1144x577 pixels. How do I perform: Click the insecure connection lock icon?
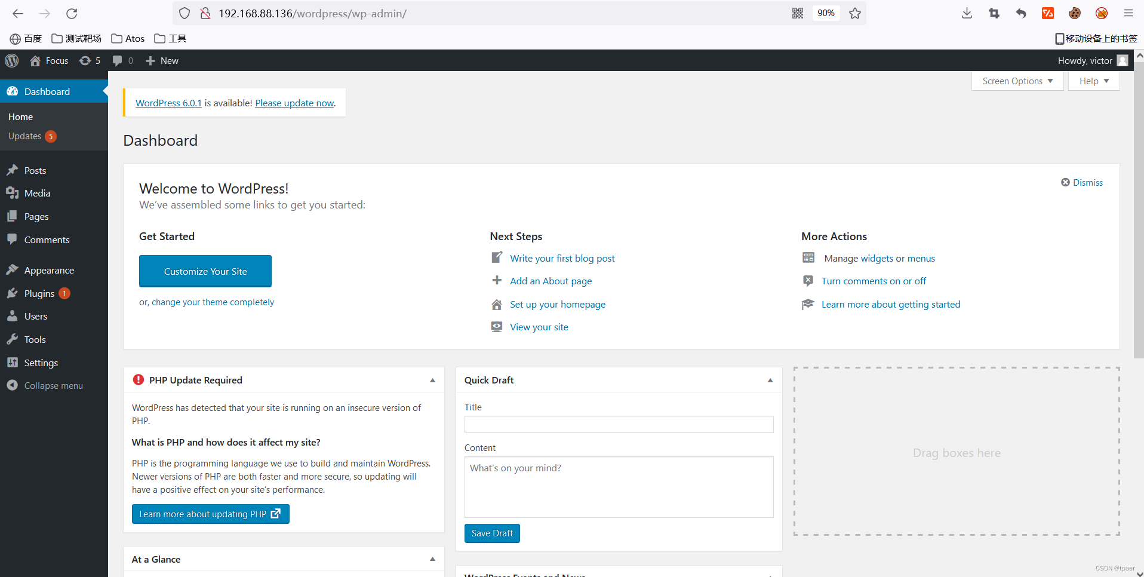[x=205, y=13]
